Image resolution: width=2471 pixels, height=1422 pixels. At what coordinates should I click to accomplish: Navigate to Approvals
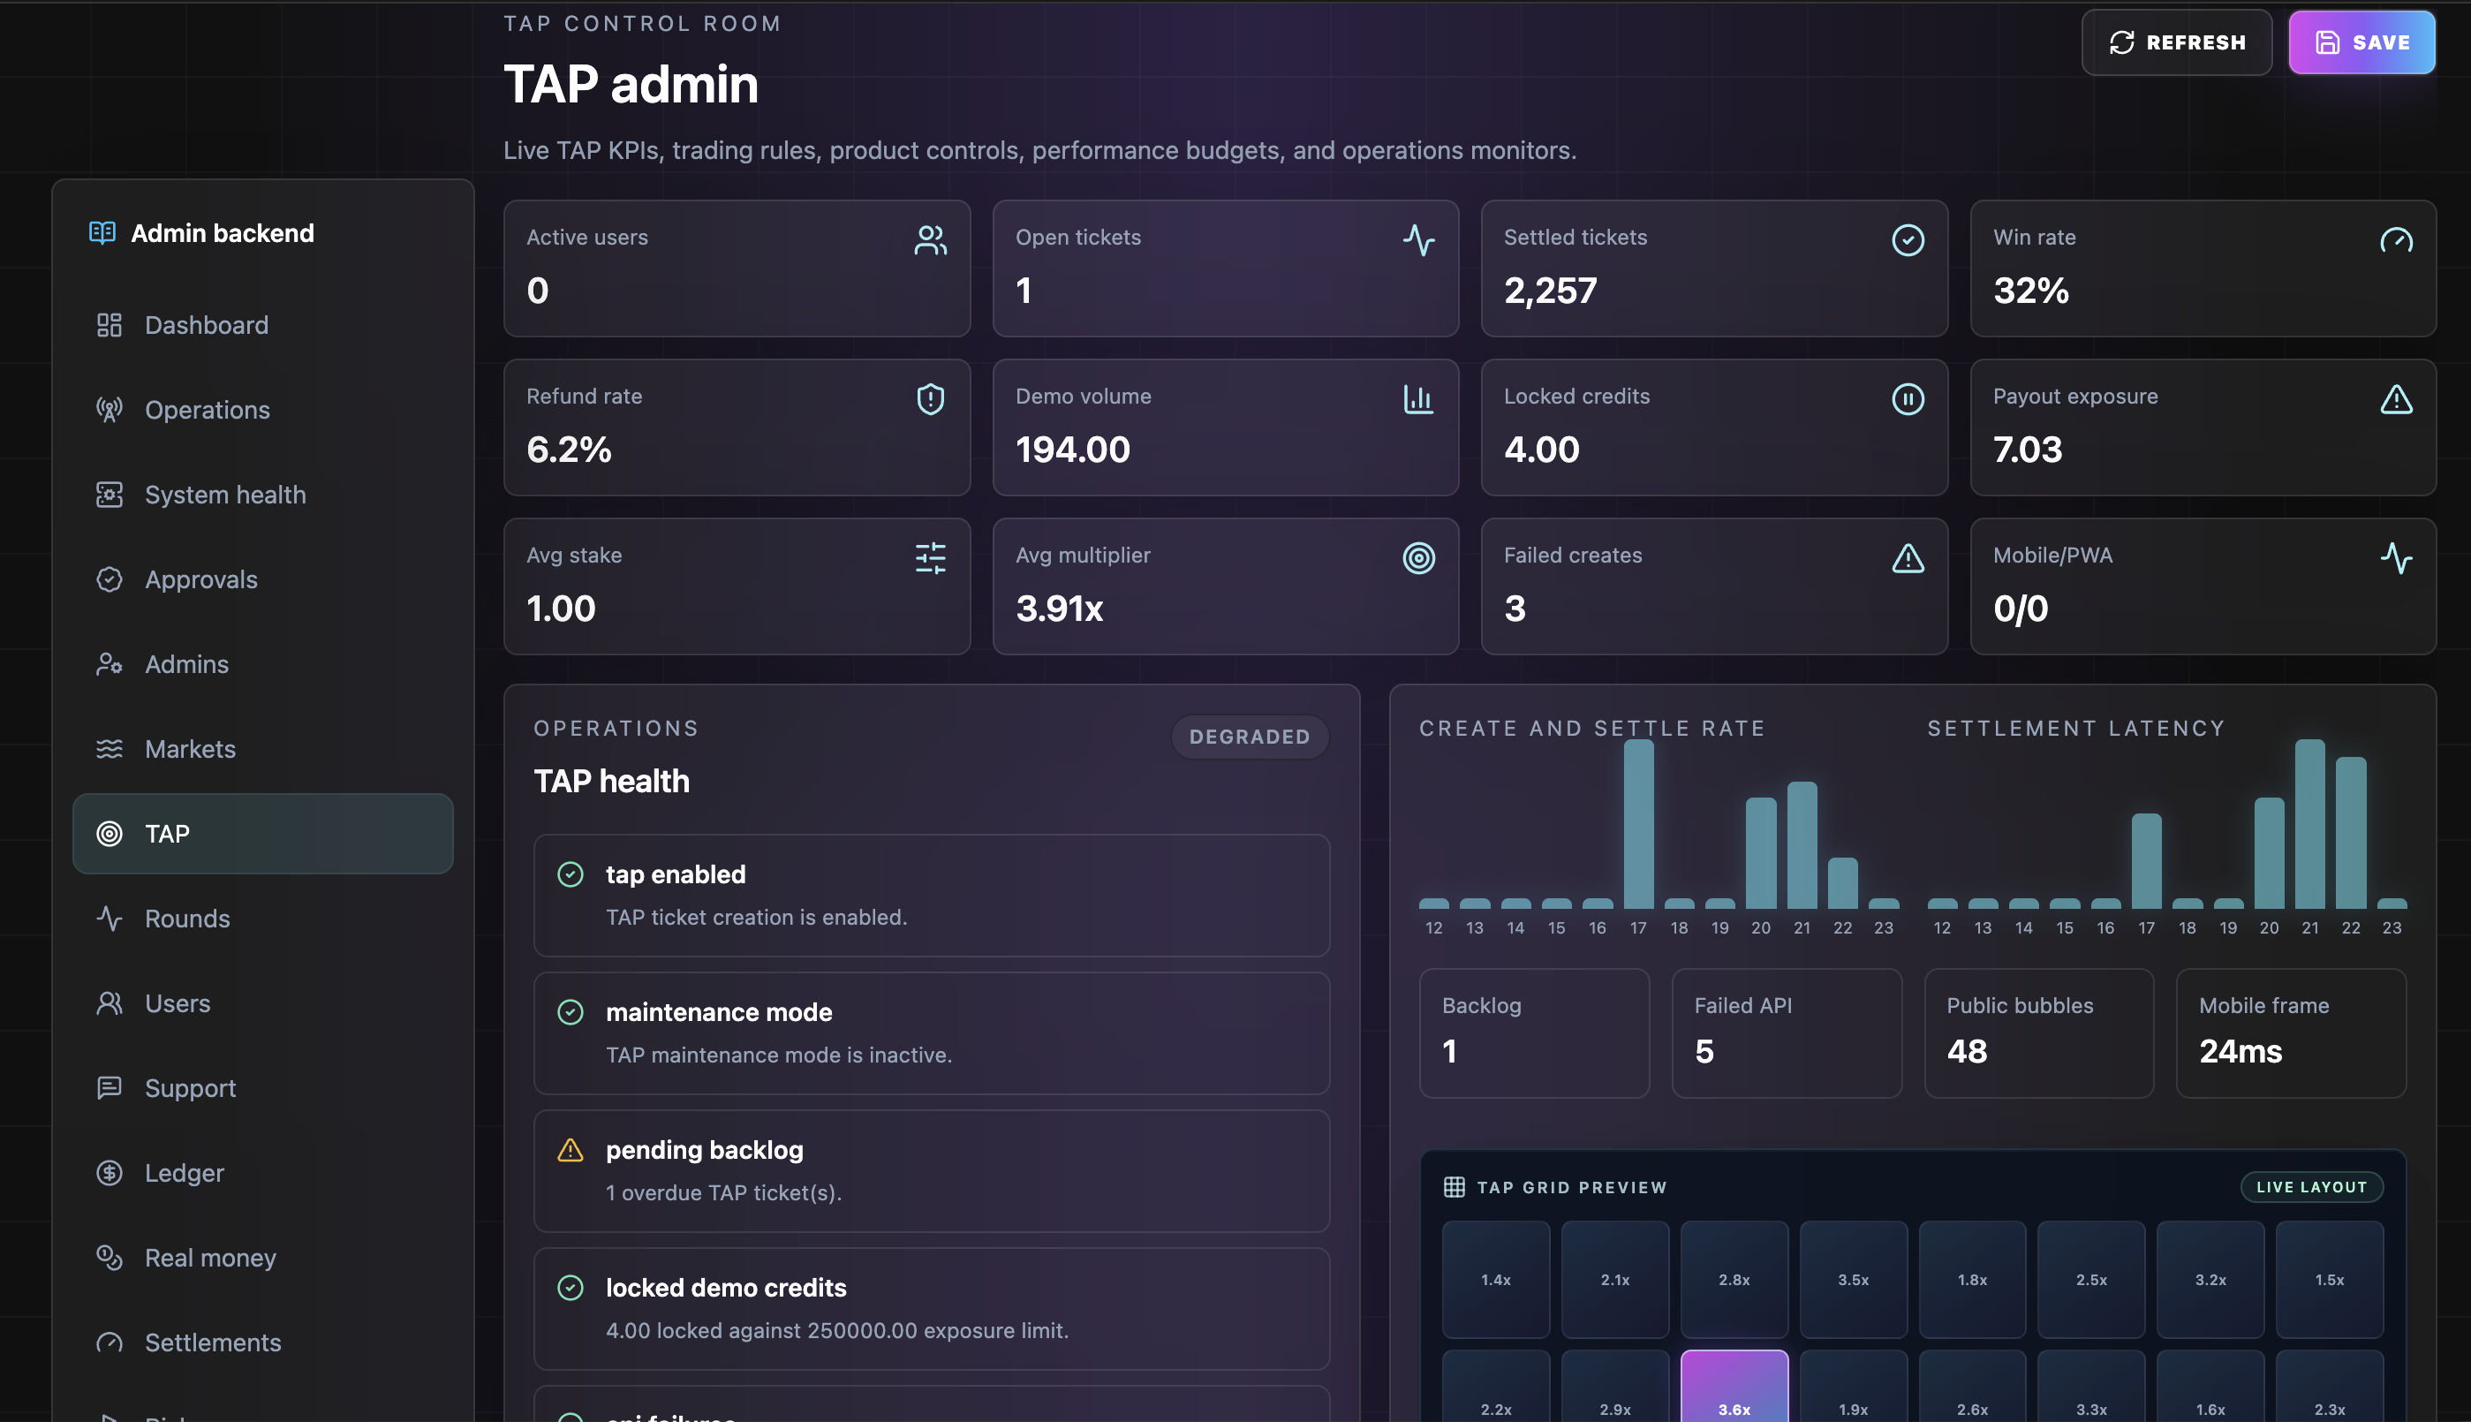tap(262, 579)
